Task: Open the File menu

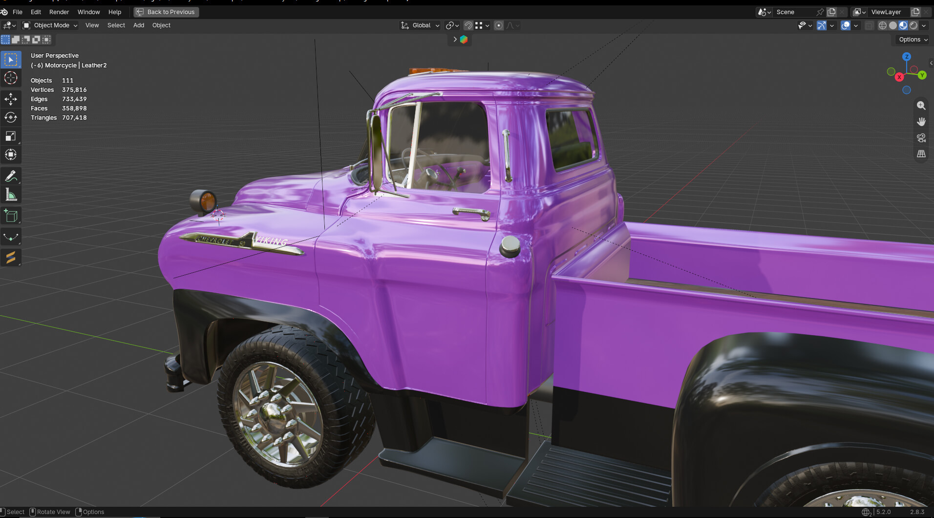Action: click(x=18, y=12)
